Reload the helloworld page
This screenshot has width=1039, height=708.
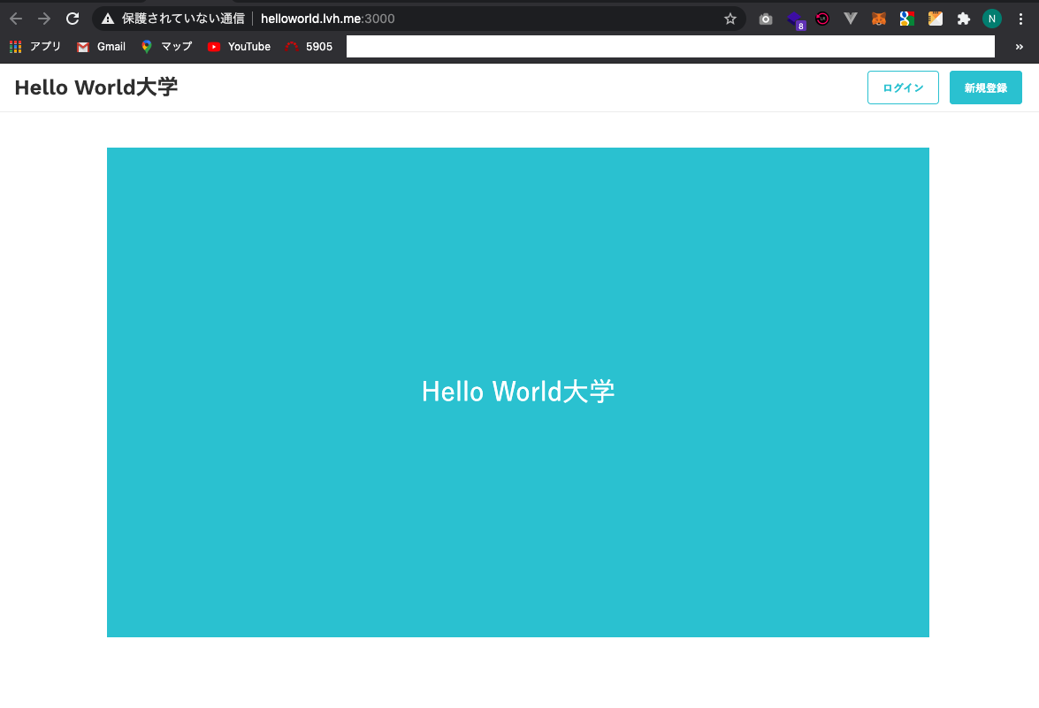pyautogui.click(x=73, y=18)
